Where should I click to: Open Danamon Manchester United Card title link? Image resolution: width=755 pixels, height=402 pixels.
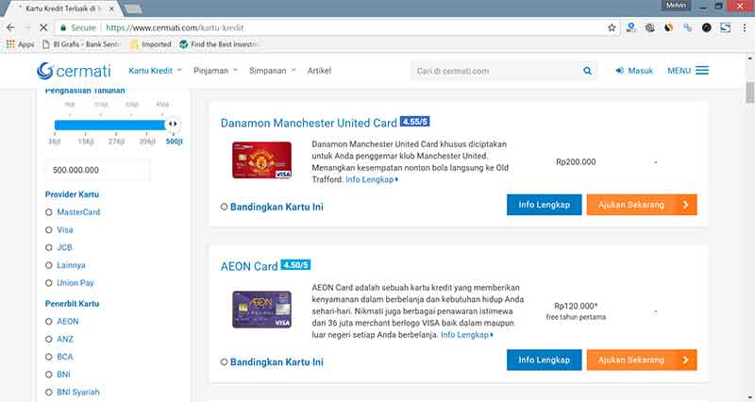(x=309, y=123)
